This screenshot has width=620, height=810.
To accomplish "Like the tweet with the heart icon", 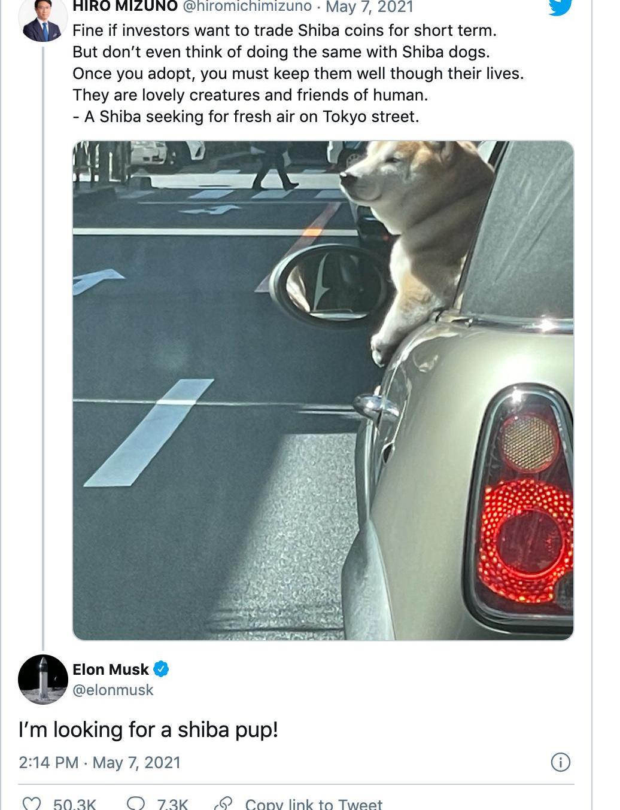I will (x=31, y=804).
